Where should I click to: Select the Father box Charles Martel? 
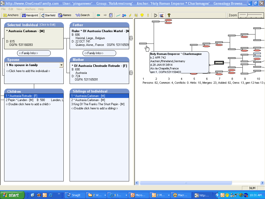[99, 38]
